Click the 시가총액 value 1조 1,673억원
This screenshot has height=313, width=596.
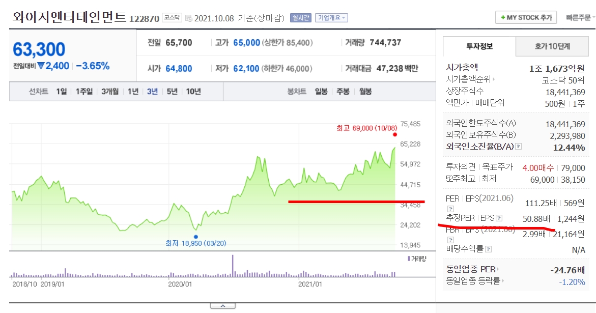click(x=557, y=69)
